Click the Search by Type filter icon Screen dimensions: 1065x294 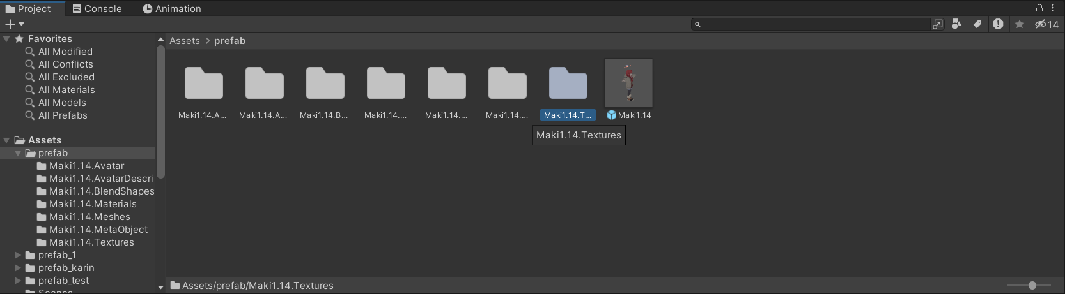[957, 24]
